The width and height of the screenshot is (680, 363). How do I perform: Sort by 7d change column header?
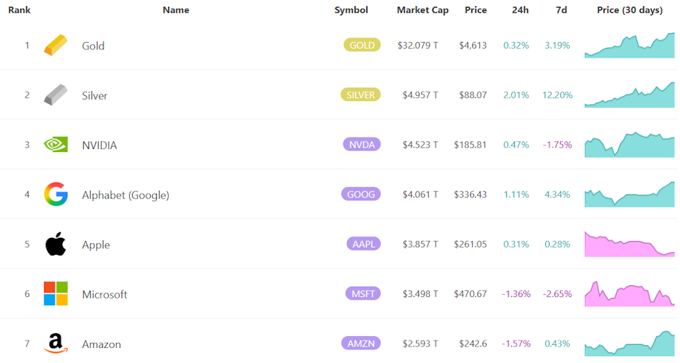562,10
